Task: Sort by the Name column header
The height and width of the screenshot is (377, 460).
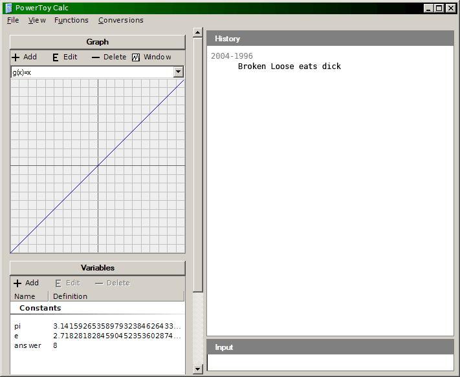Action: click(29, 296)
